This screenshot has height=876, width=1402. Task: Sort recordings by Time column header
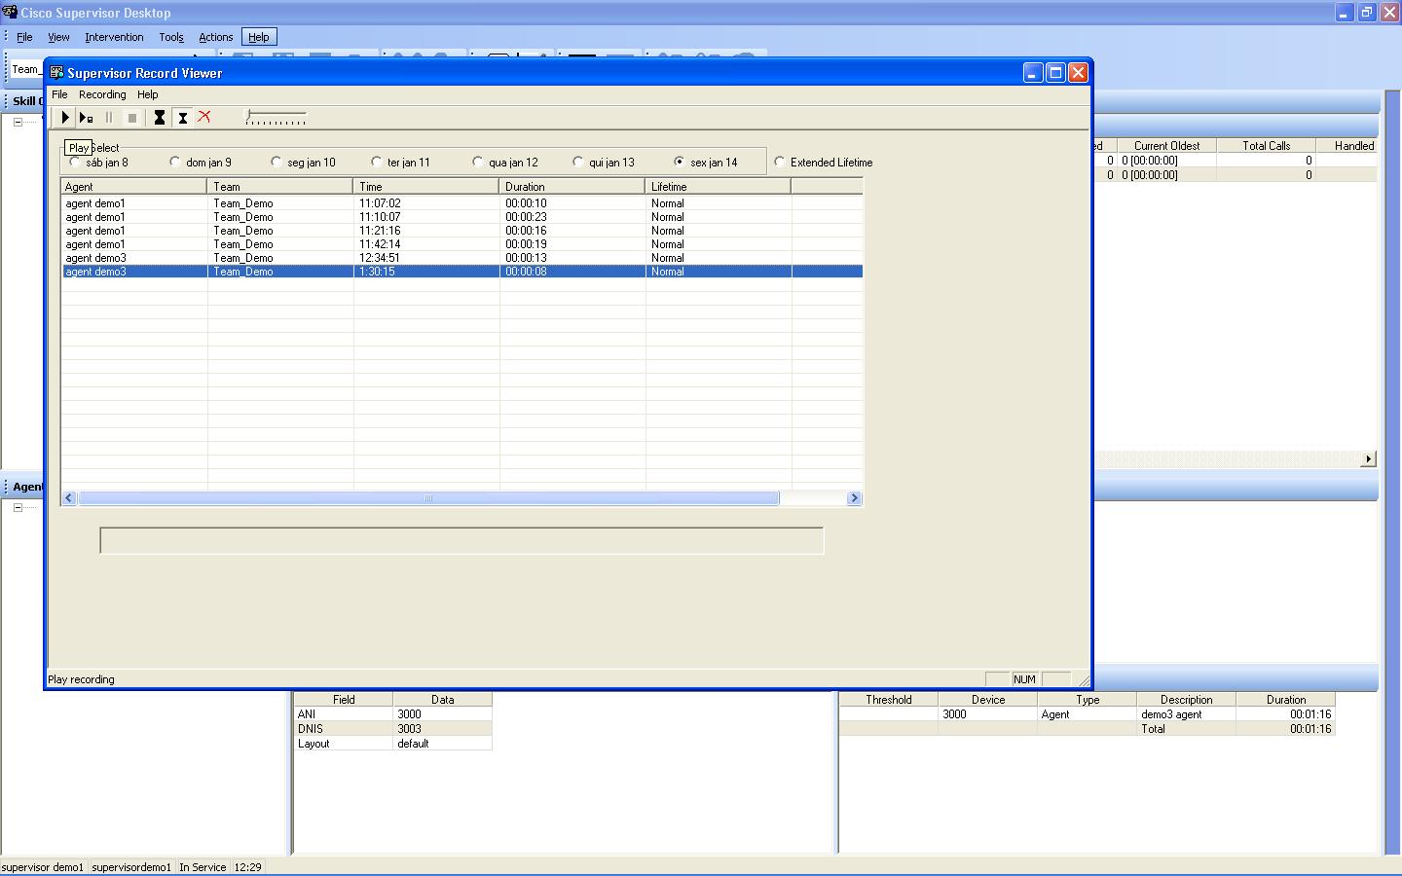[x=425, y=186]
